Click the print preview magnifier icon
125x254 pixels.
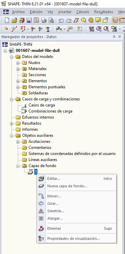pyautogui.click(x=51, y=20)
